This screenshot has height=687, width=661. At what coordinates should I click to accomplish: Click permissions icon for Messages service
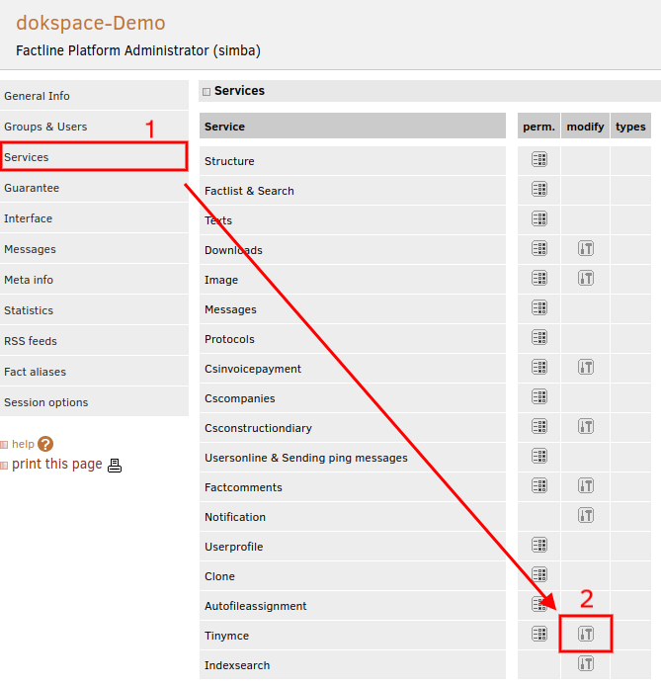[538, 308]
